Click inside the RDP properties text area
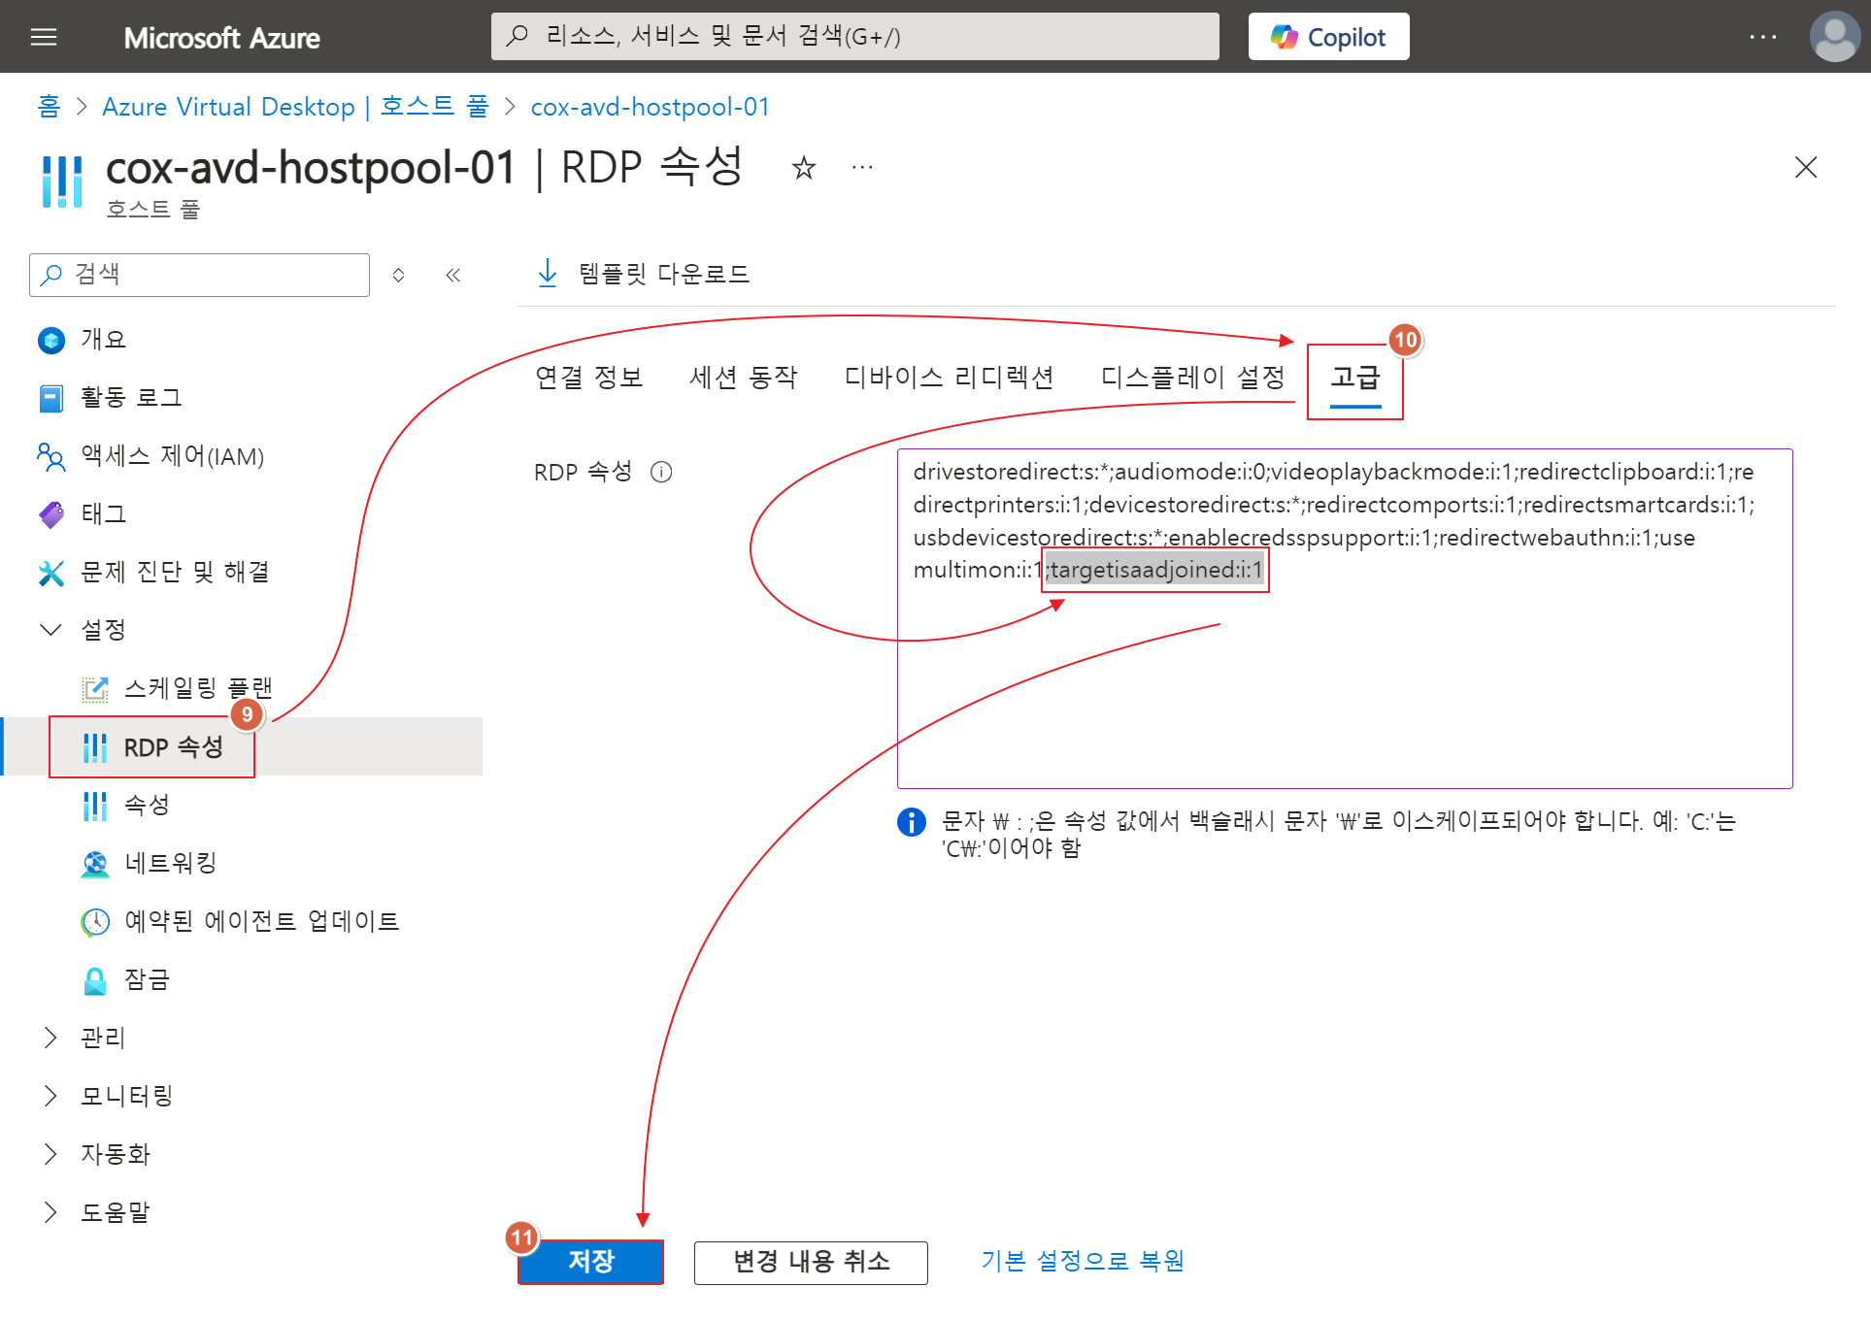The height and width of the screenshot is (1320, 1871). click(1345, 618)
